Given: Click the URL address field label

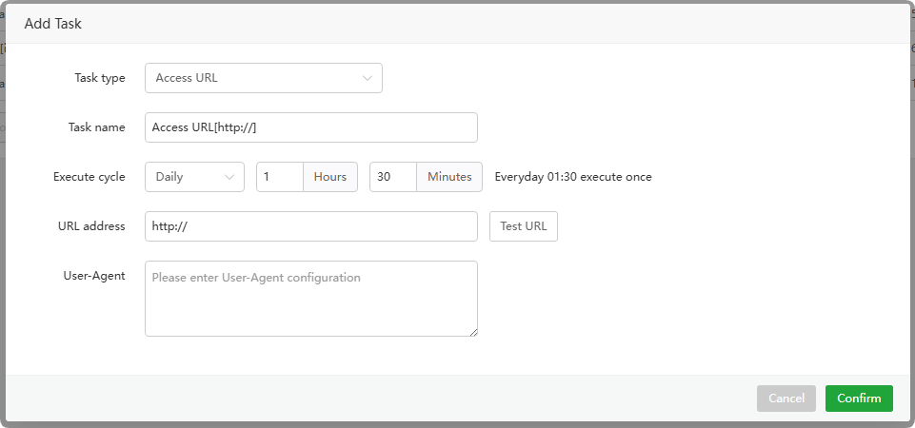Looking at the screenshot, I should (x=91, y=226).
